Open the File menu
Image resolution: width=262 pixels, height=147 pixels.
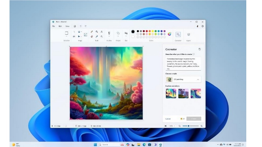tap(53, 26)
